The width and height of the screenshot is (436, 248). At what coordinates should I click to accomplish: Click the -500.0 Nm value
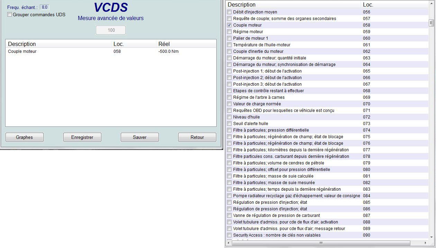pyautogui.click(x=169, y=51)
